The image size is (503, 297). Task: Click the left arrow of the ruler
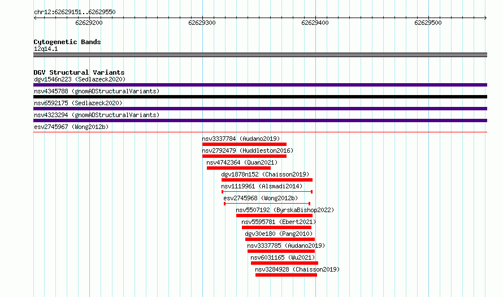point(35,18)
